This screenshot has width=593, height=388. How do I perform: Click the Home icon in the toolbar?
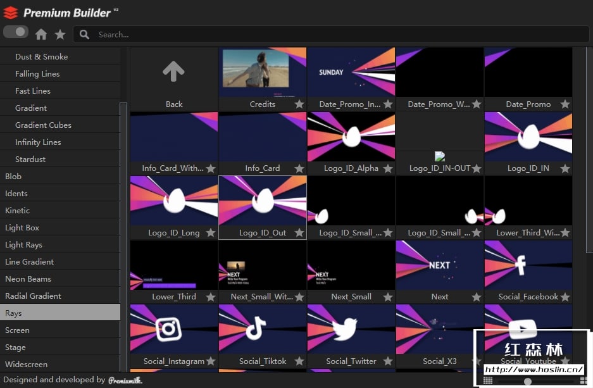(41, 34)
